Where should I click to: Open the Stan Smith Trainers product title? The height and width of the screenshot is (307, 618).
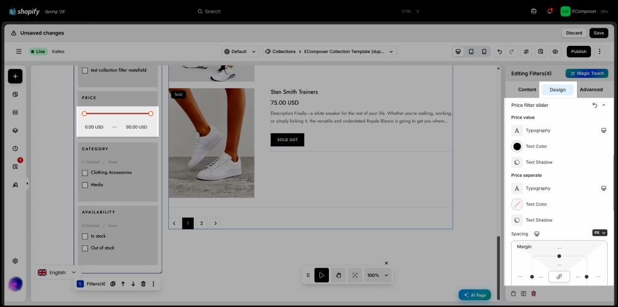pos(294,92)
